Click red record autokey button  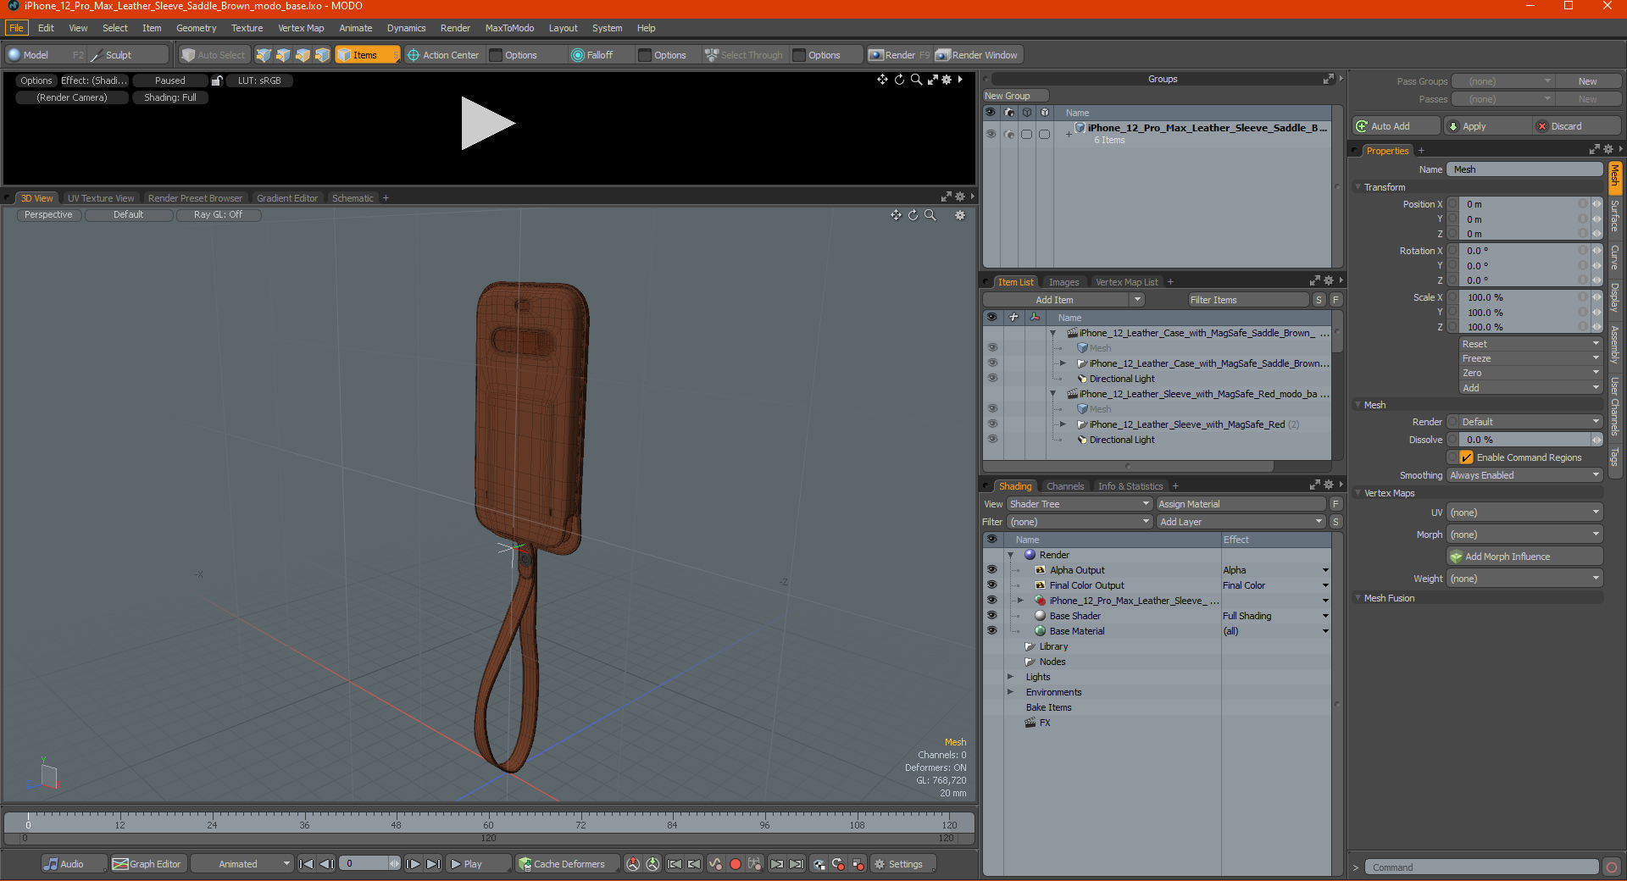(736, 864)
